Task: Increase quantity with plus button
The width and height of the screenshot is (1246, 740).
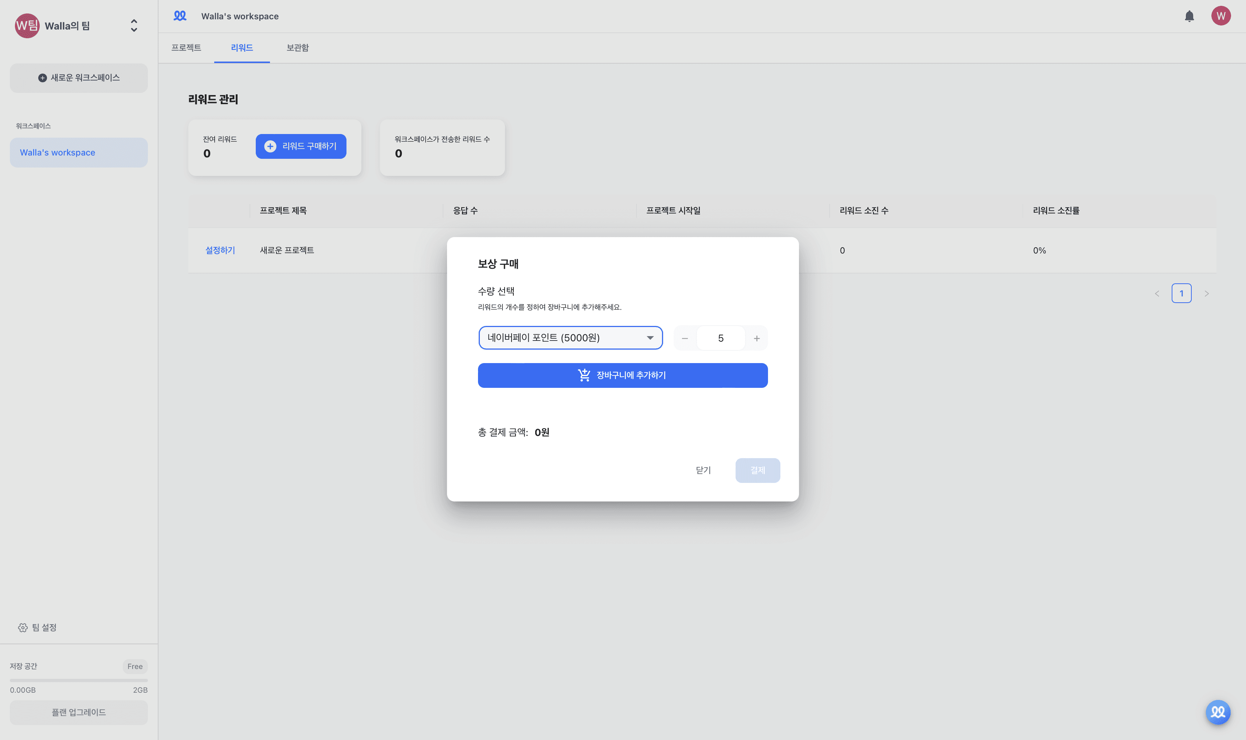Action: click(x=757, y=339)
